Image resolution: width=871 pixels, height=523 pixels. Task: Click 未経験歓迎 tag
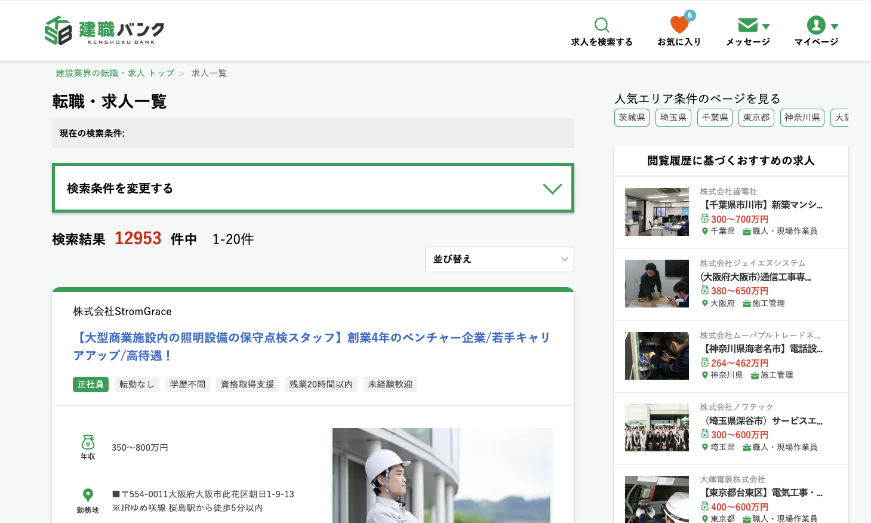tap(390, 384)
